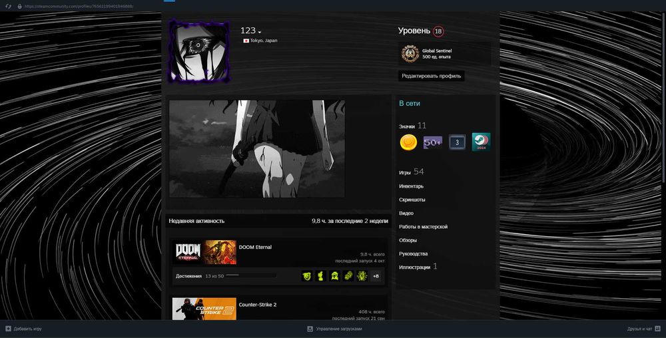Click the add game plus icon
666x338 pixels.
tap(8, 329)
